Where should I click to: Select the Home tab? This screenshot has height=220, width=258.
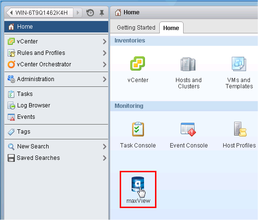171,28
